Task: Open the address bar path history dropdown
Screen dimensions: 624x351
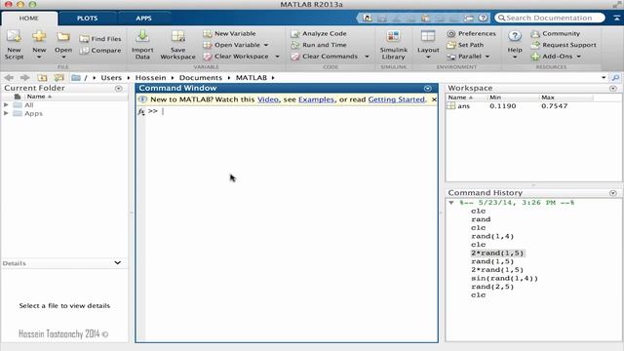Action: [604, 78]
